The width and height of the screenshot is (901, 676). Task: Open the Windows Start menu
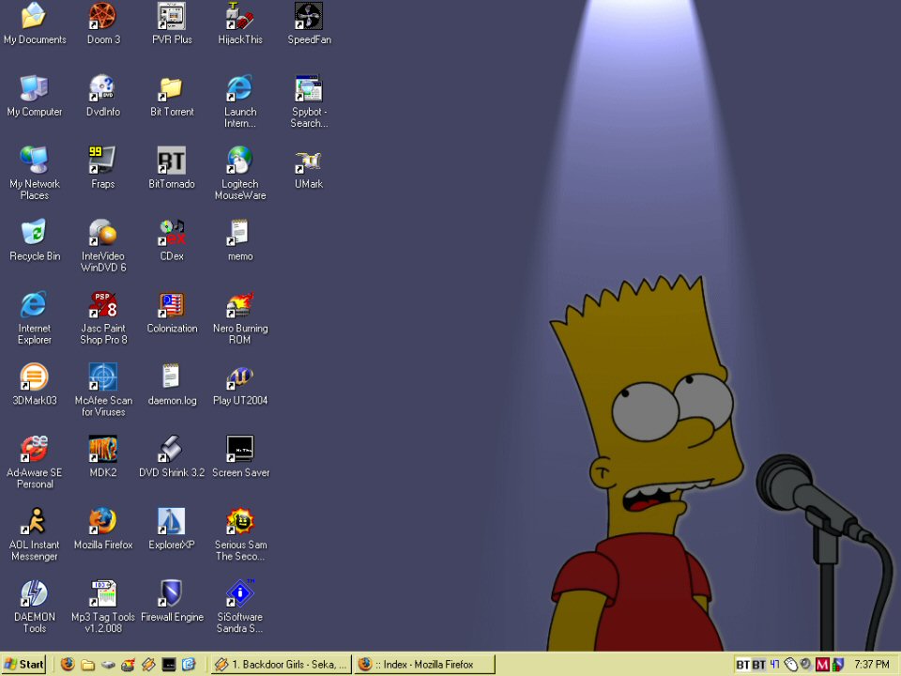tap(23, 665)
